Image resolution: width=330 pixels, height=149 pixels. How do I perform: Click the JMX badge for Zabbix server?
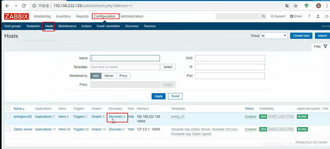(282, 129)
